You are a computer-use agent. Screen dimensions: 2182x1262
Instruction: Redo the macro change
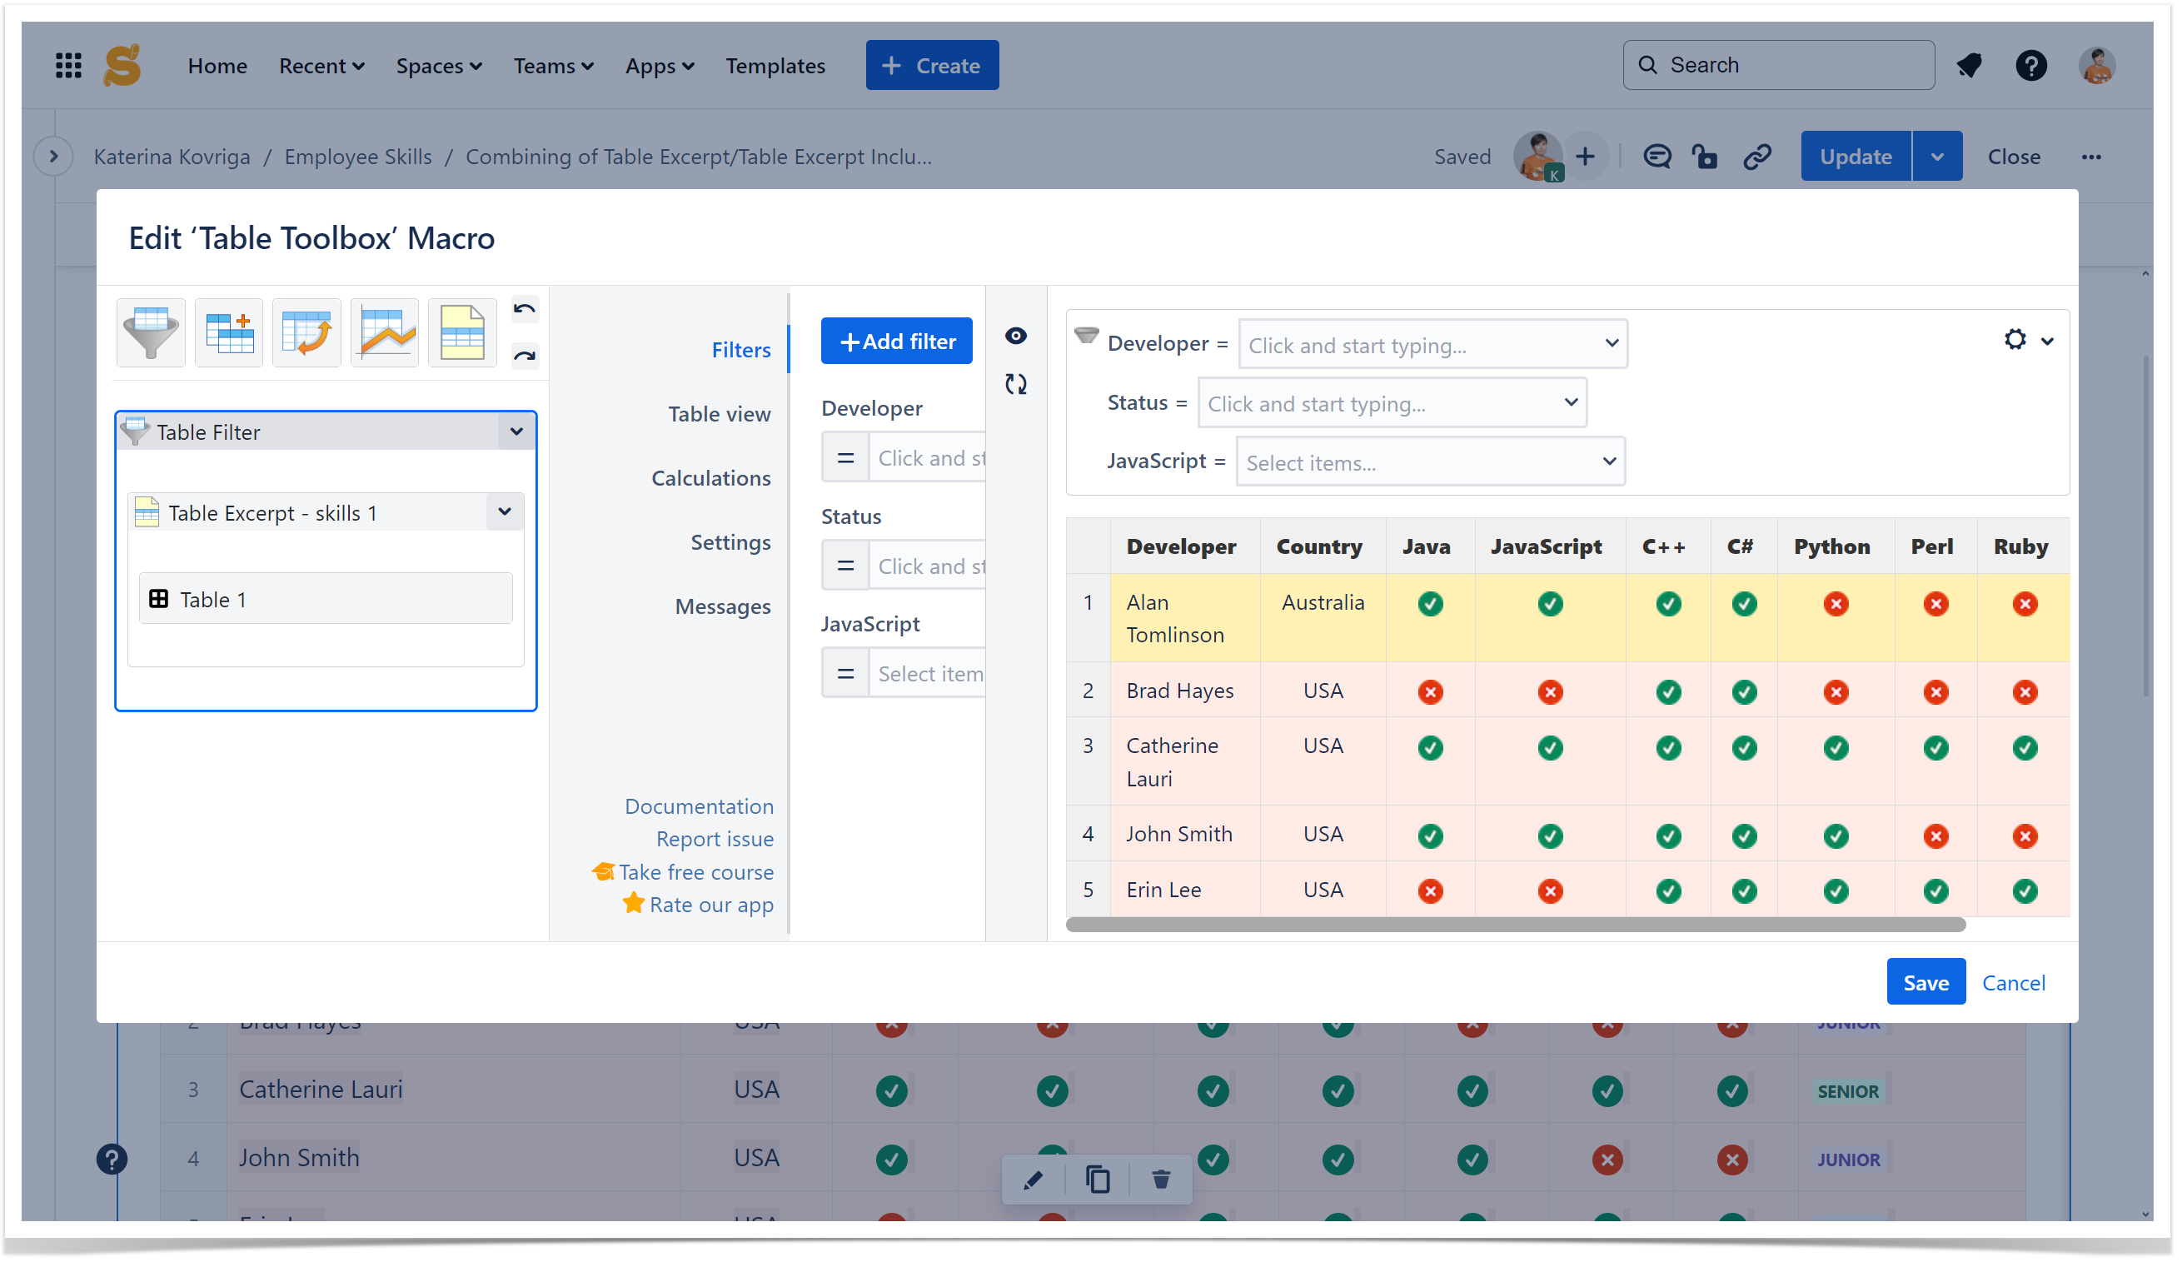(x=525, y=356)
